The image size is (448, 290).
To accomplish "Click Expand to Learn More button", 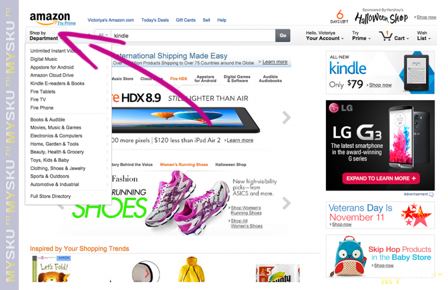I will pyautogui.click(x=381, y=178).
